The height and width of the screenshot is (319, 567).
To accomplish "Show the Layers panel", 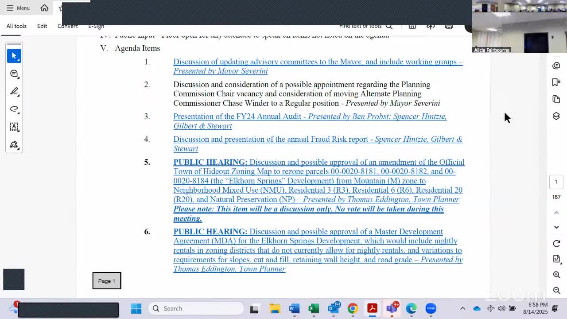I will [x=556, y=116].
